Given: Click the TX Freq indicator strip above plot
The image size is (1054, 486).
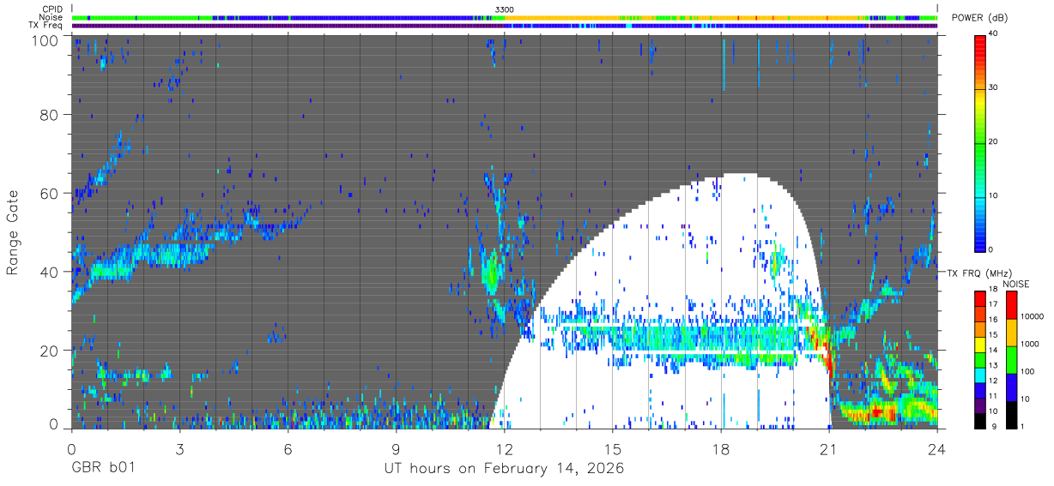Looking at the screenshot, I should pos(505,26).
